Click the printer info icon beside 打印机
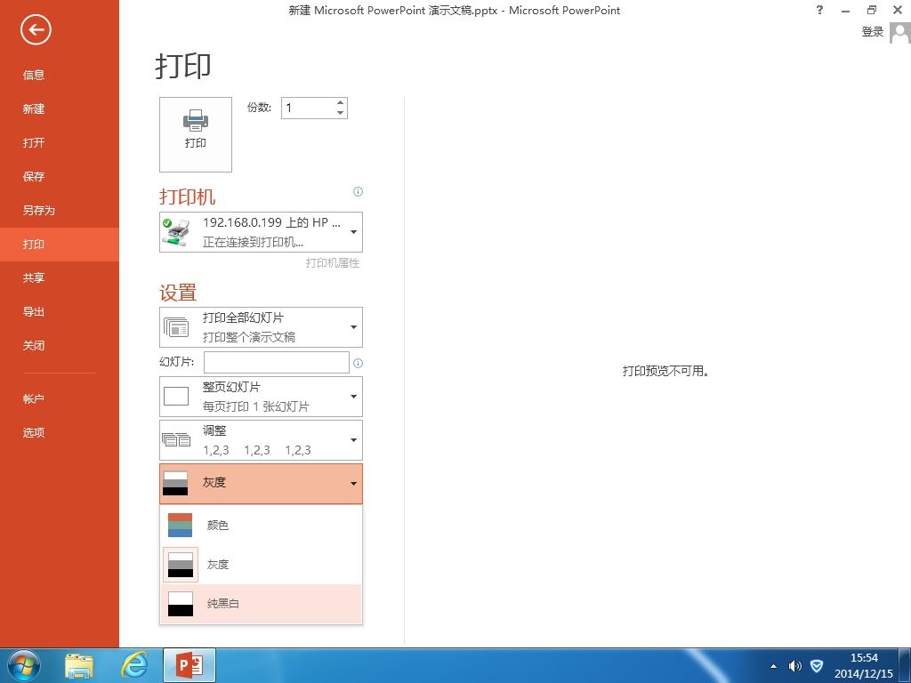911x683 pixels. (x=358, y=192)
